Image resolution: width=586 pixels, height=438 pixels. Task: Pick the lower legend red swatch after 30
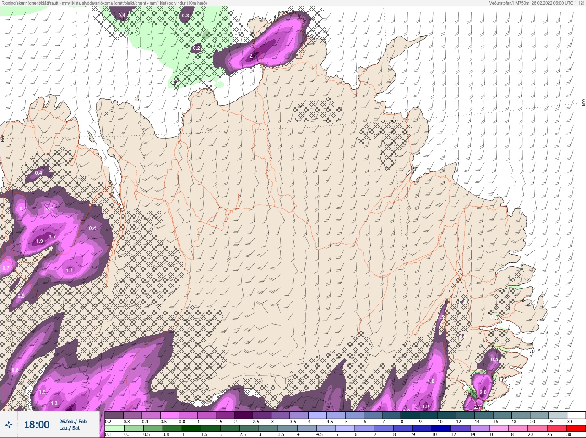tap(576, 428)
